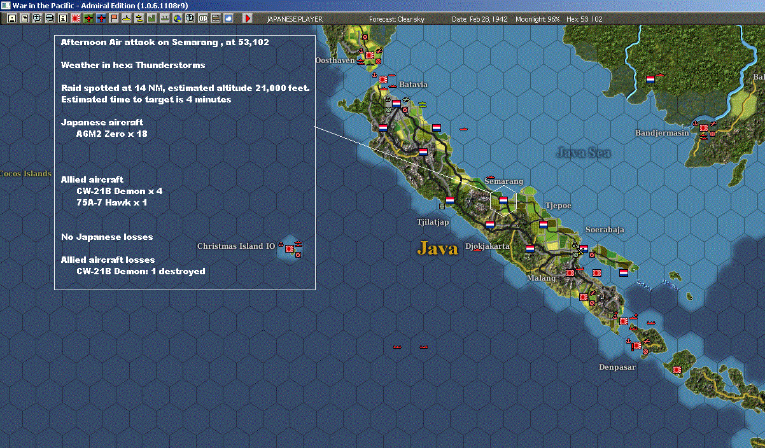The height and width of the screenshot is (448, 765).
Task: Click 'Hex: 53, 102' status text
Action: coord(584,19)
